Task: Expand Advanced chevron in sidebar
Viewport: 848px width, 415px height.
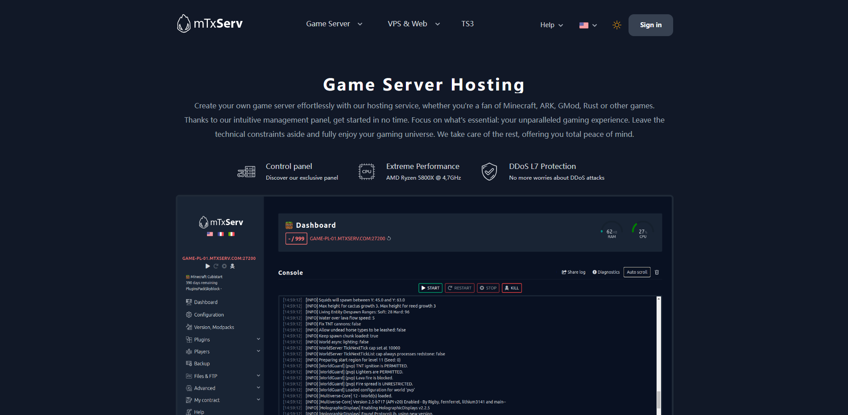Action: [258, 388]
